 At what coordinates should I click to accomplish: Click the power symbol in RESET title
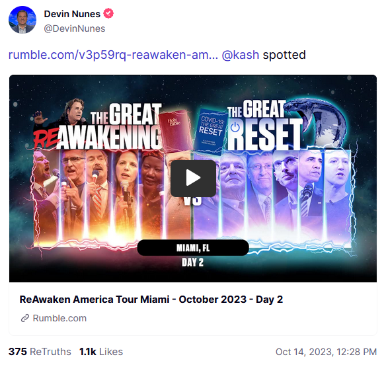(235, 128)
